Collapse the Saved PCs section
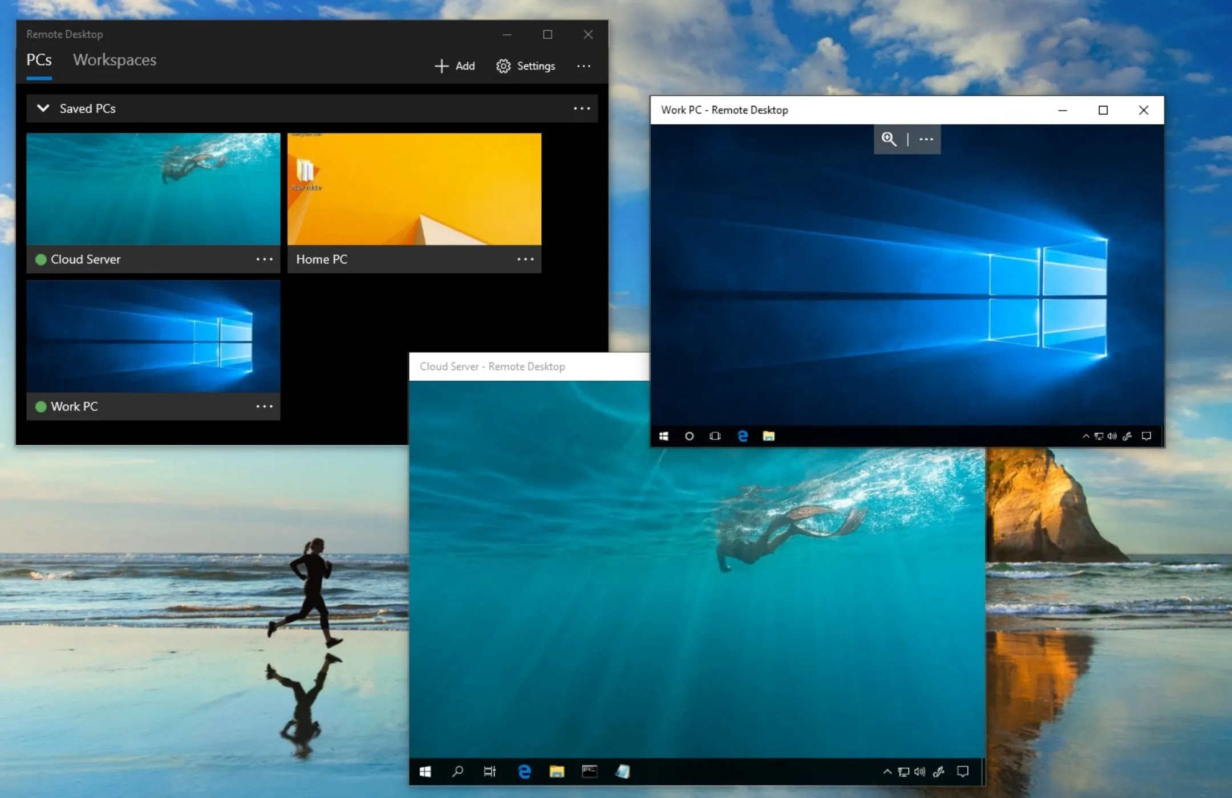1232x798 pixels. [43, 108]
